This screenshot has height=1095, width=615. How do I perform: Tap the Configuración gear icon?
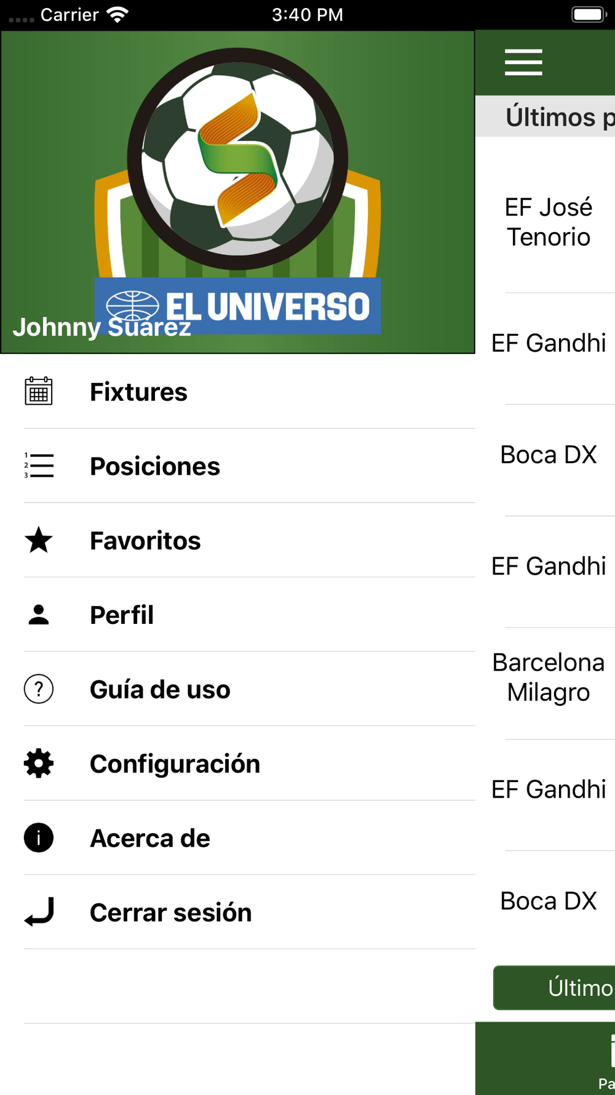click(x=39, y=764)
